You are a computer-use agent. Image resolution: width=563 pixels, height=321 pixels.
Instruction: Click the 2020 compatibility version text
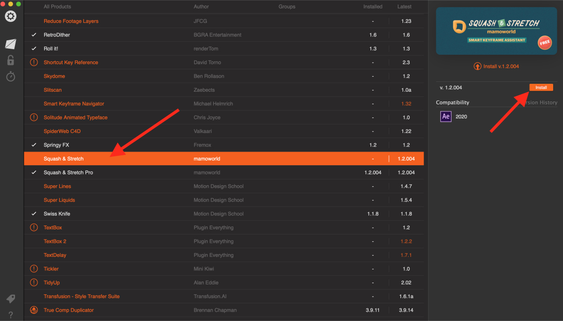point(461,117)
